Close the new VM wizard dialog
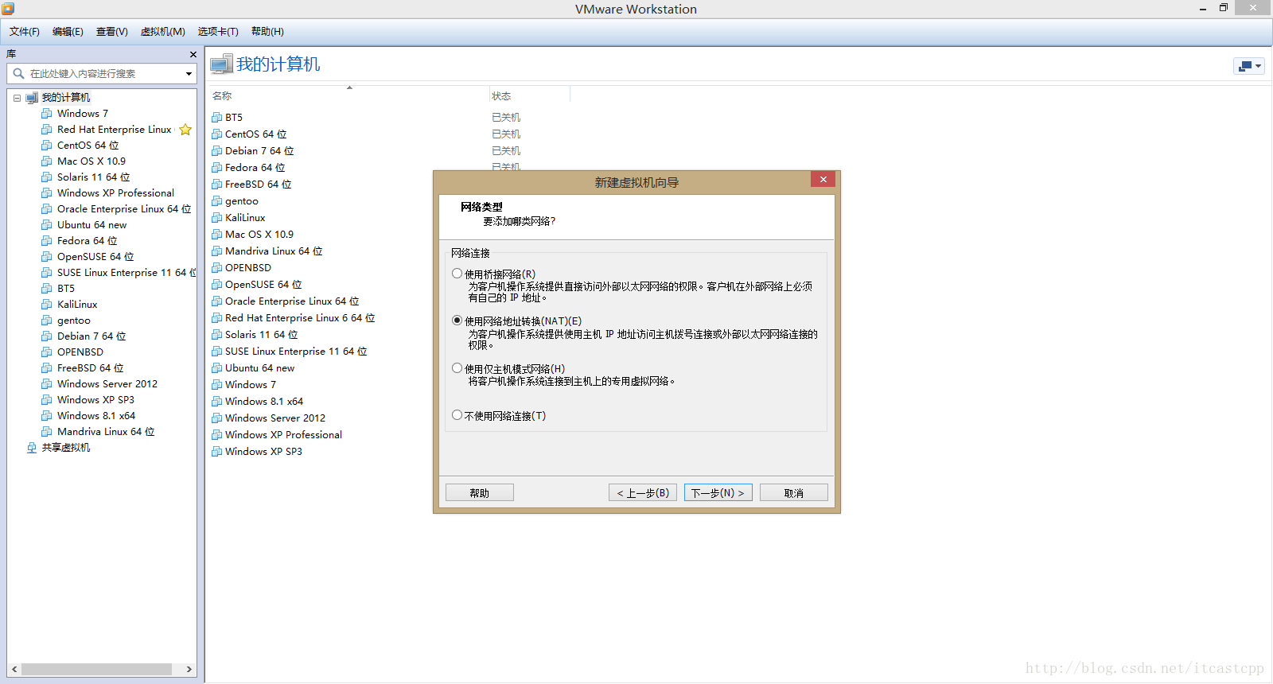This screenshot has height=684, width=1273. (823, 180)
